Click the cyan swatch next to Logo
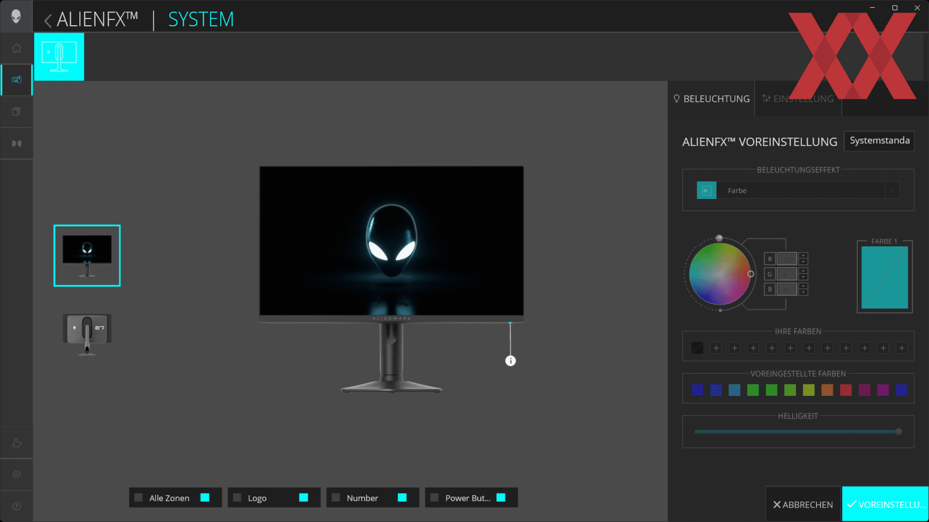This screenshot has width=929, height=522. tap(303, 497)
